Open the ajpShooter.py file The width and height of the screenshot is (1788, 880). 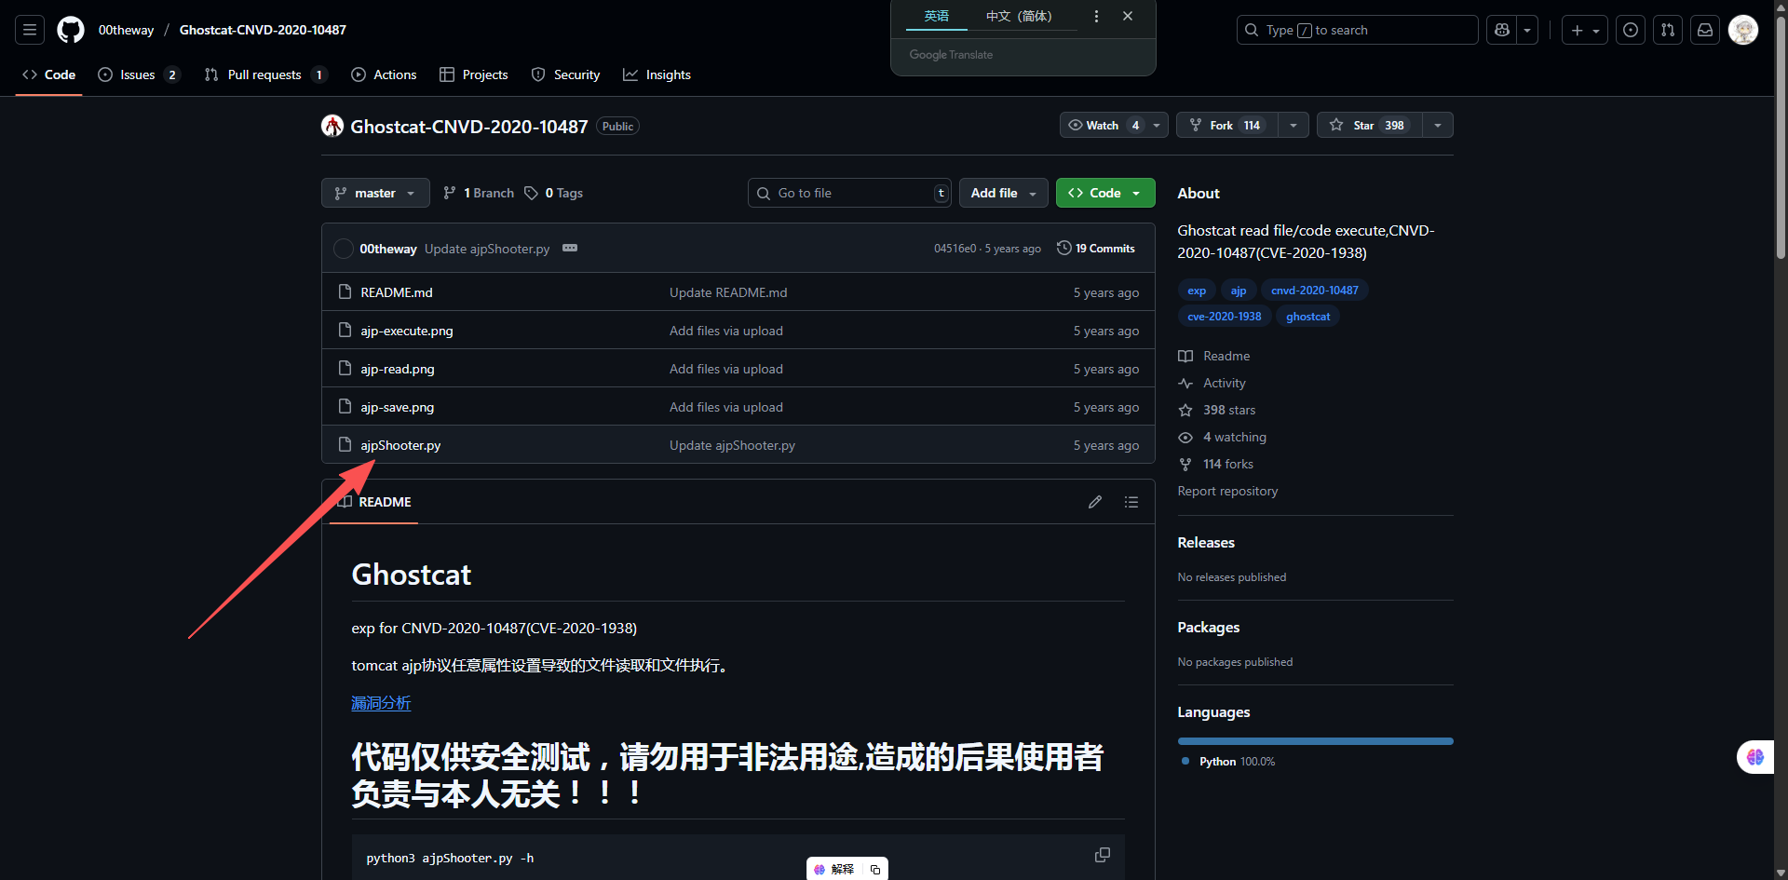(400, 445)
